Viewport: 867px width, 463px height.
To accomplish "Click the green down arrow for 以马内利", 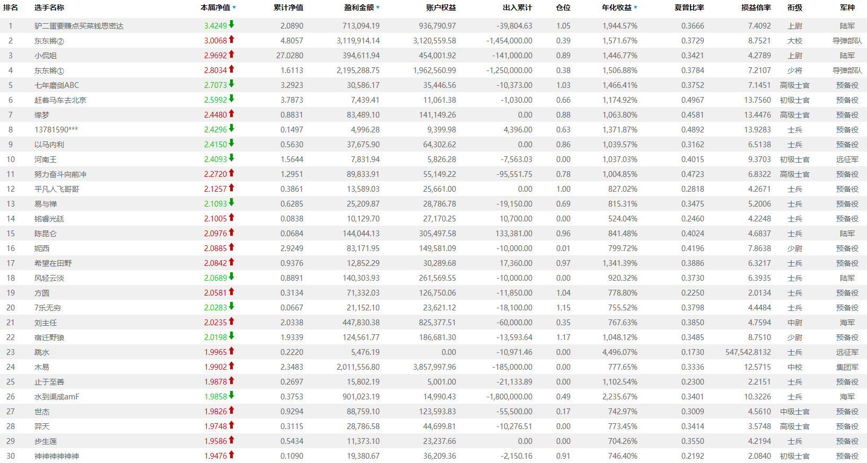I will (232, 143).
